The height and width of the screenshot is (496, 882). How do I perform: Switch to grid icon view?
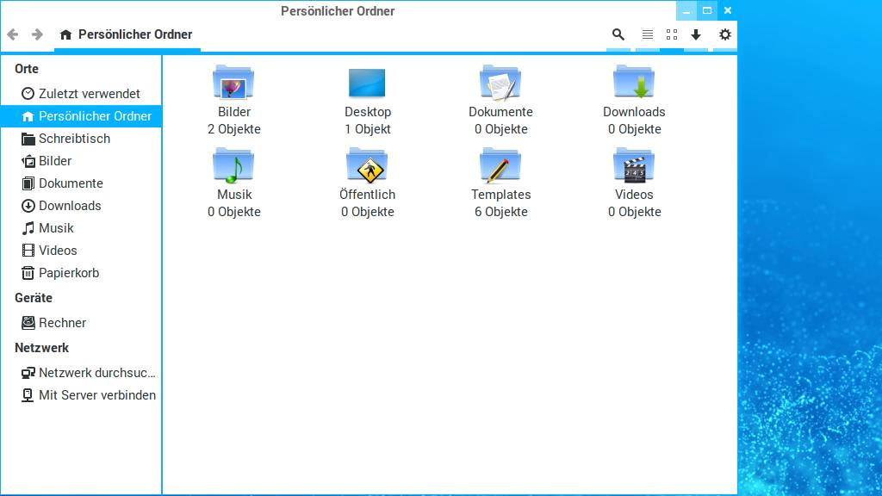coord(672,34)
